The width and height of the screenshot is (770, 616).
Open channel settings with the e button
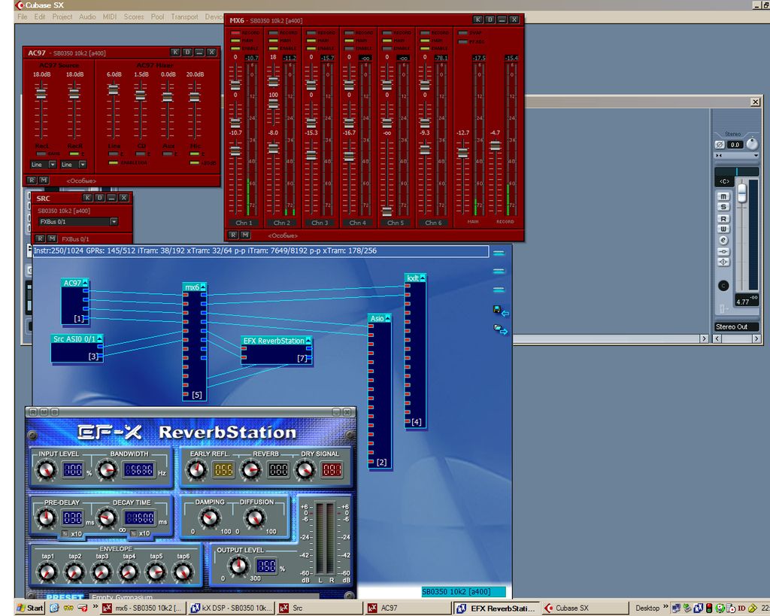723,240
